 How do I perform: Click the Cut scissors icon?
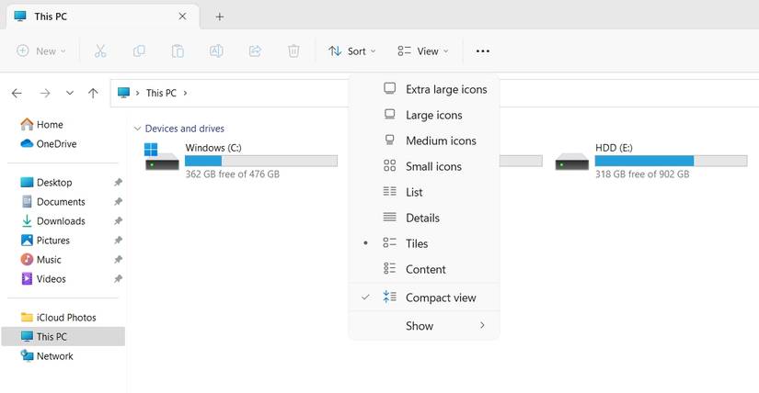click(101, 51)
